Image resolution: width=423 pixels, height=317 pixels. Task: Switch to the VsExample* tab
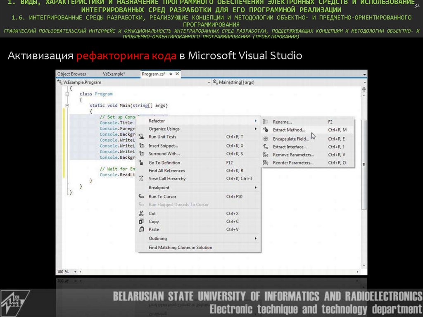click(114, 74)
